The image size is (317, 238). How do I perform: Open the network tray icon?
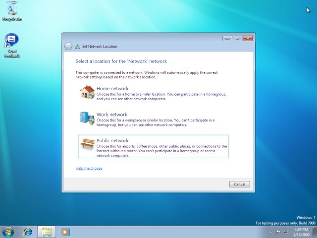pos(286,232)
